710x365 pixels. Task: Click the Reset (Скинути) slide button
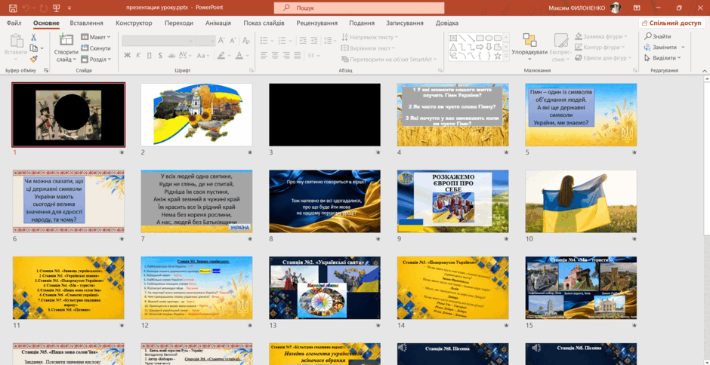pyautogui.click(x=96, y=48)
